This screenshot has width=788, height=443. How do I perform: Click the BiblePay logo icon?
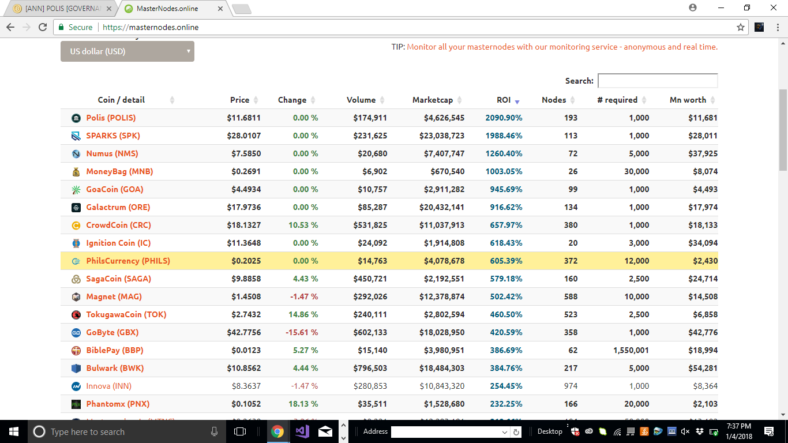point(76,351)
